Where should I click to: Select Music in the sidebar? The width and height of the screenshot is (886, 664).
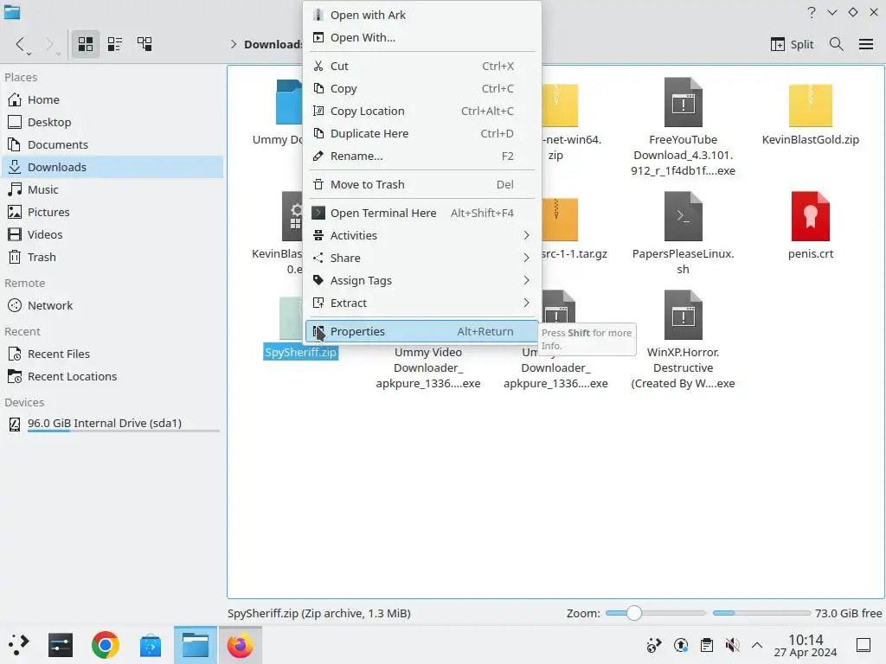112,189
